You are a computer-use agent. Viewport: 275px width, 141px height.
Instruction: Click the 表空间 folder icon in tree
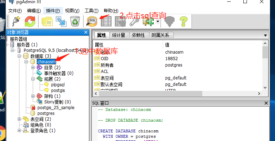26,119
